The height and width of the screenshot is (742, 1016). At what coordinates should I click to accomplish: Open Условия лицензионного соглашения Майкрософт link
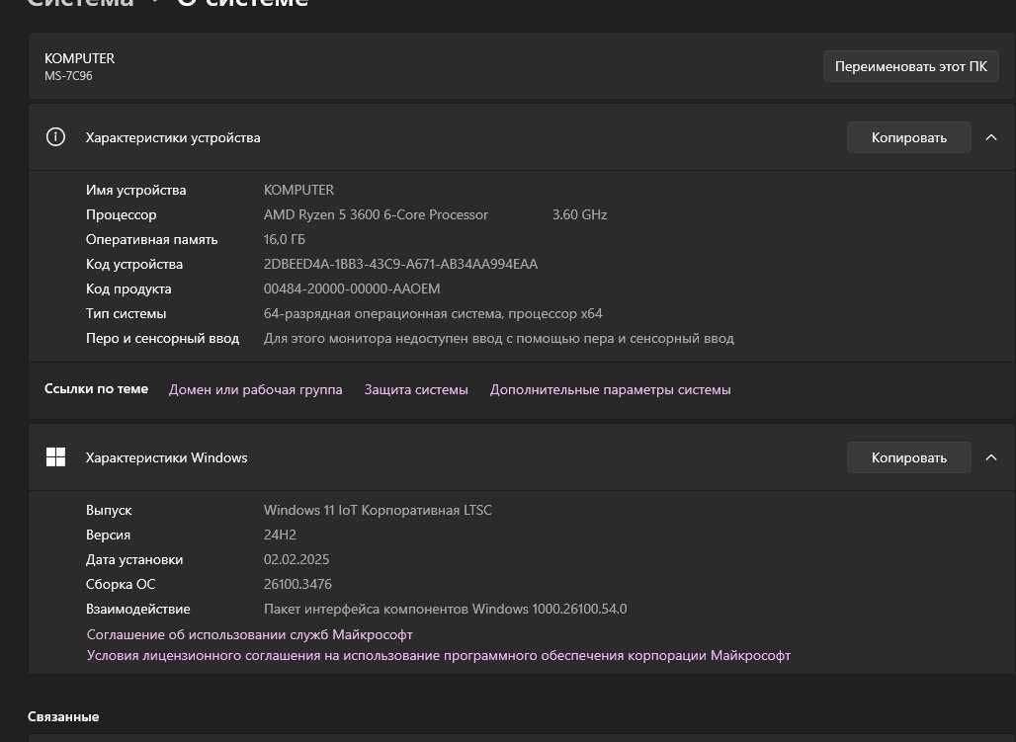(439, 655)
